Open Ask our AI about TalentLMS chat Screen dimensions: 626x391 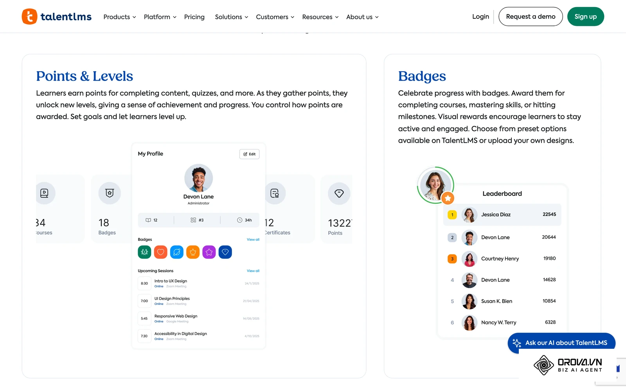pyautogui.click(x=561, y=343)
